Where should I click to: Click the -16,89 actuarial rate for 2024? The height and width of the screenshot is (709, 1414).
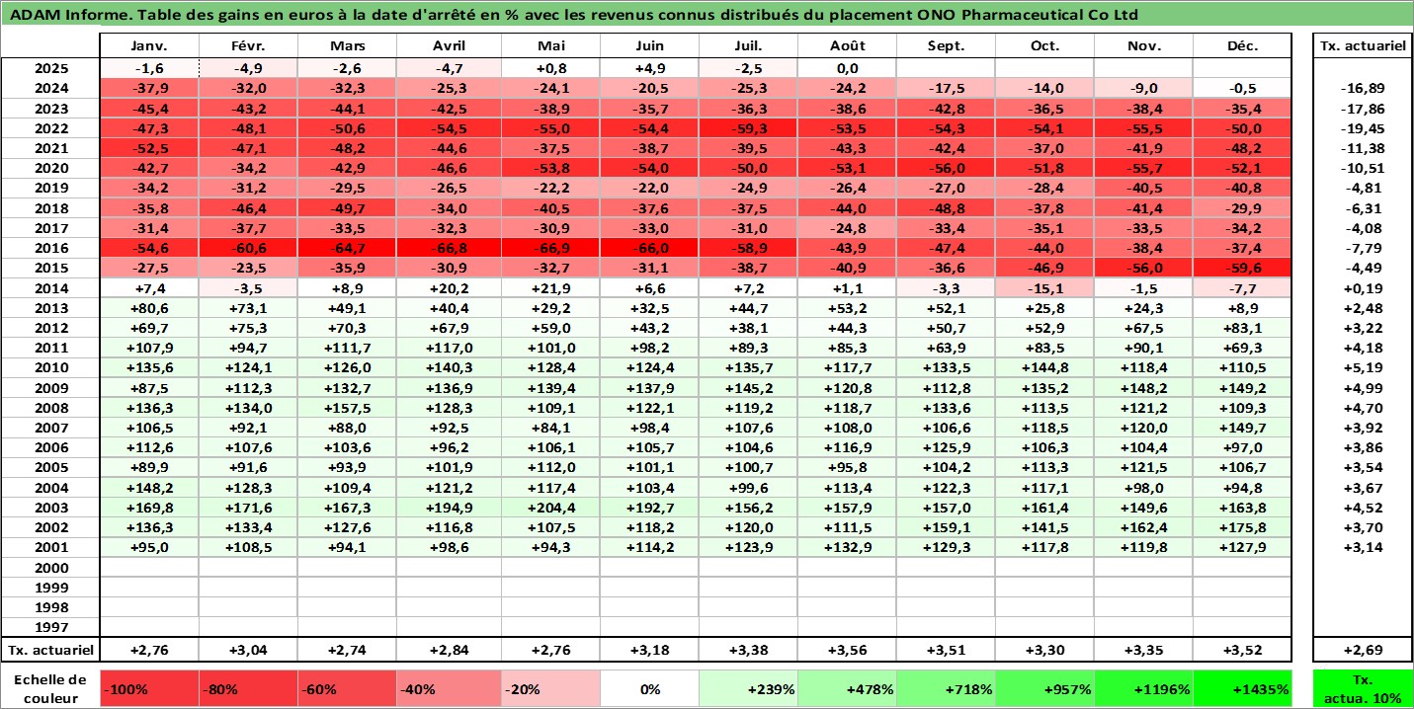click(x=1363, y=88)
